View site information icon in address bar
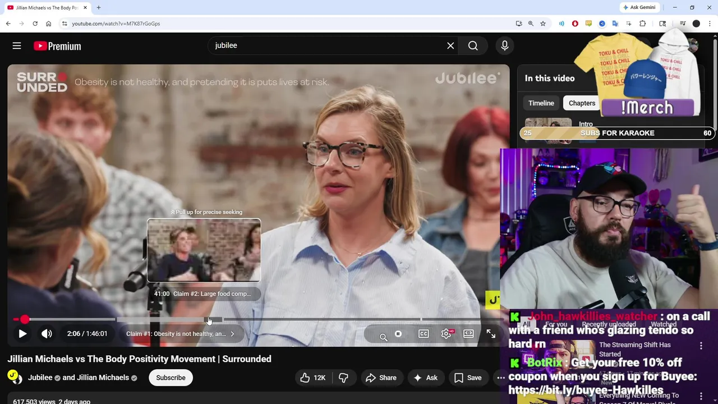The height and width of the screenshot is (404, 718). [x=65, y=24]
